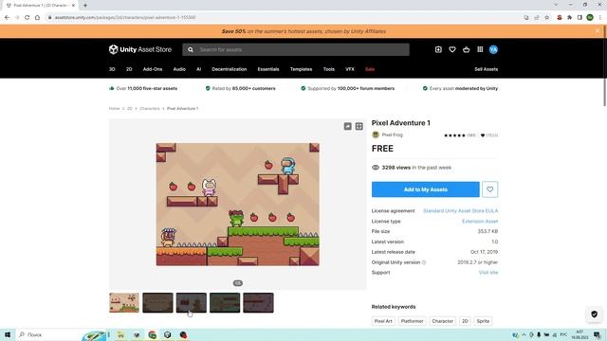
Task: Open the header wishlist heart icon
Action: [x=452, y=49]
